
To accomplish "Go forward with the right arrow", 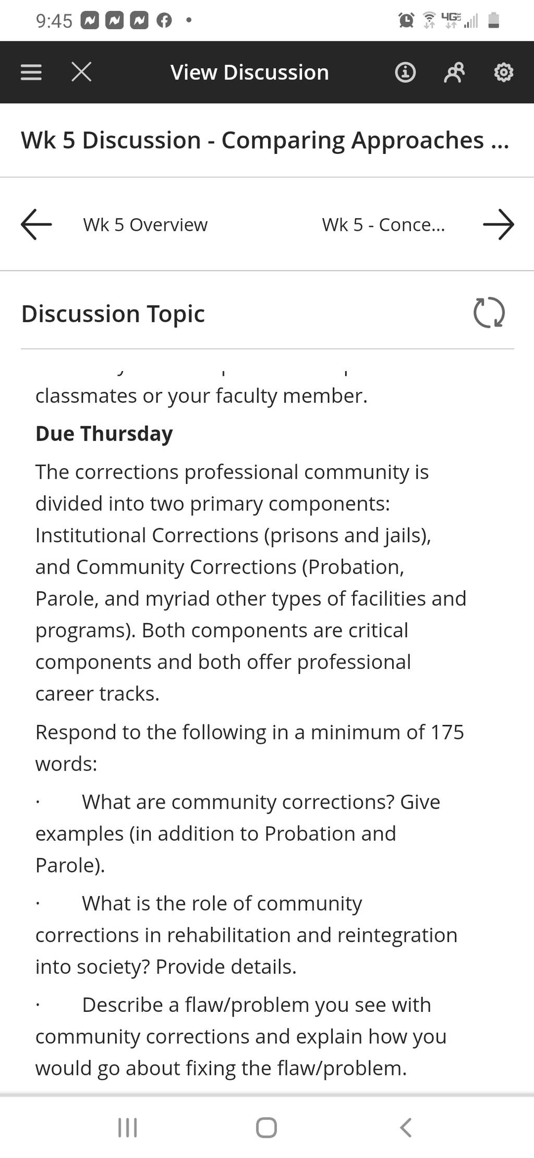I will [499, 224].
